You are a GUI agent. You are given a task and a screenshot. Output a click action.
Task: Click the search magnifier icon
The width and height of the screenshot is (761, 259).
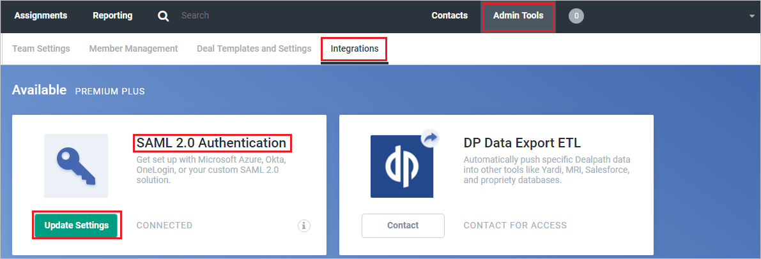pyautogui.click(x=164, y=16)
